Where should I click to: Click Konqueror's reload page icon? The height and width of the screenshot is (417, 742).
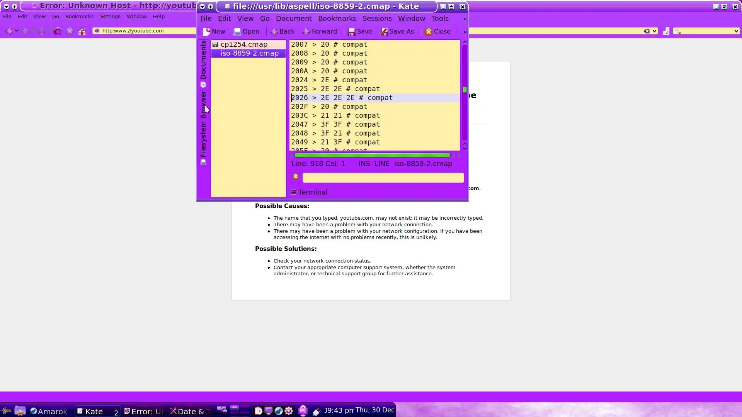pos(58,31)
